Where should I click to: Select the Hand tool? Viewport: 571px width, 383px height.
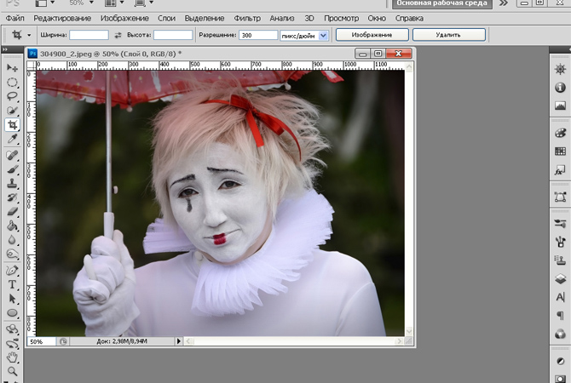pyautogui.click(x=12, y=357)
